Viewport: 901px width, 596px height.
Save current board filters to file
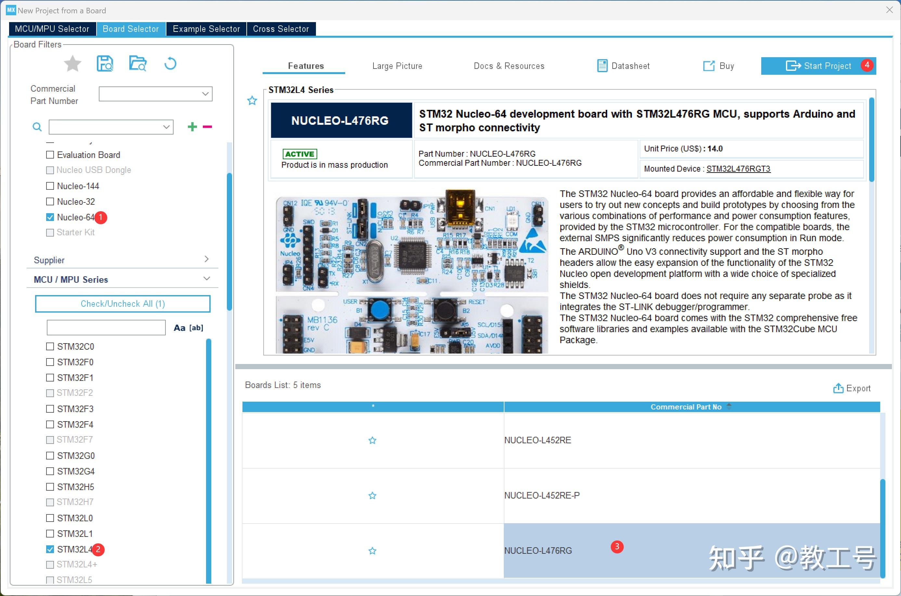tap(105, 63)
